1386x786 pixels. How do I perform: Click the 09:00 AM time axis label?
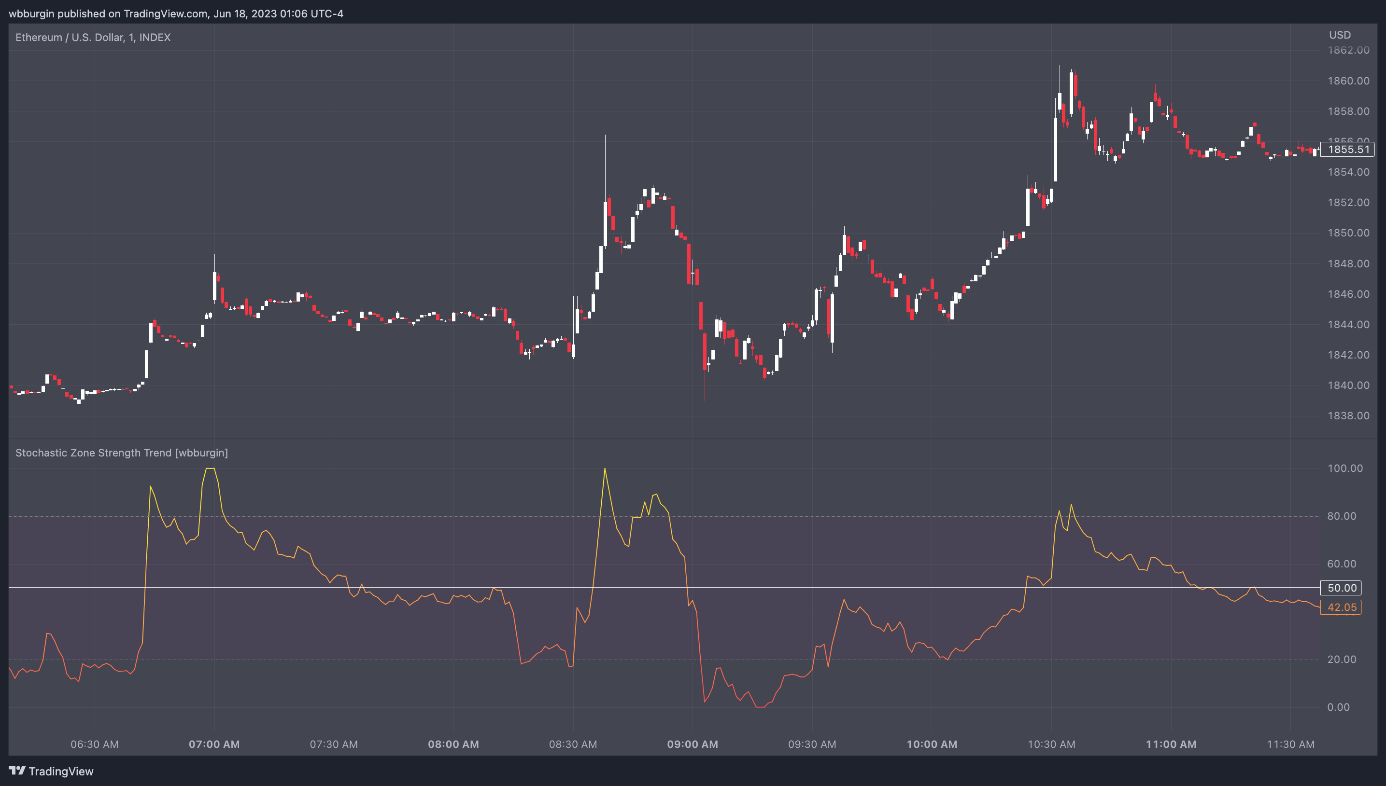(x=693, y=744)
